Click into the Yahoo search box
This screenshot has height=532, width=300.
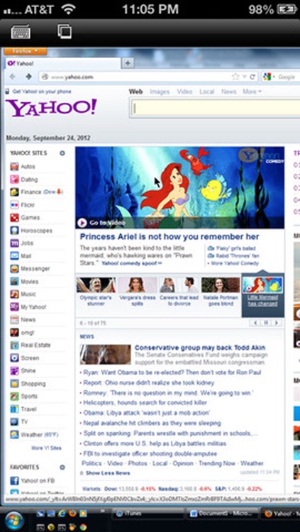(x=216, y=109)
